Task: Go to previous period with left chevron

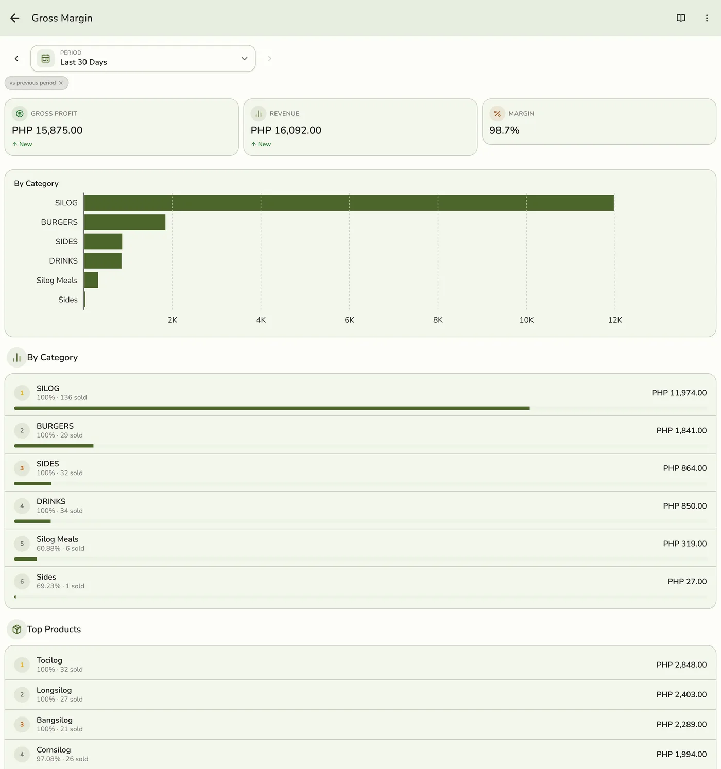Action: click(16, 59)
